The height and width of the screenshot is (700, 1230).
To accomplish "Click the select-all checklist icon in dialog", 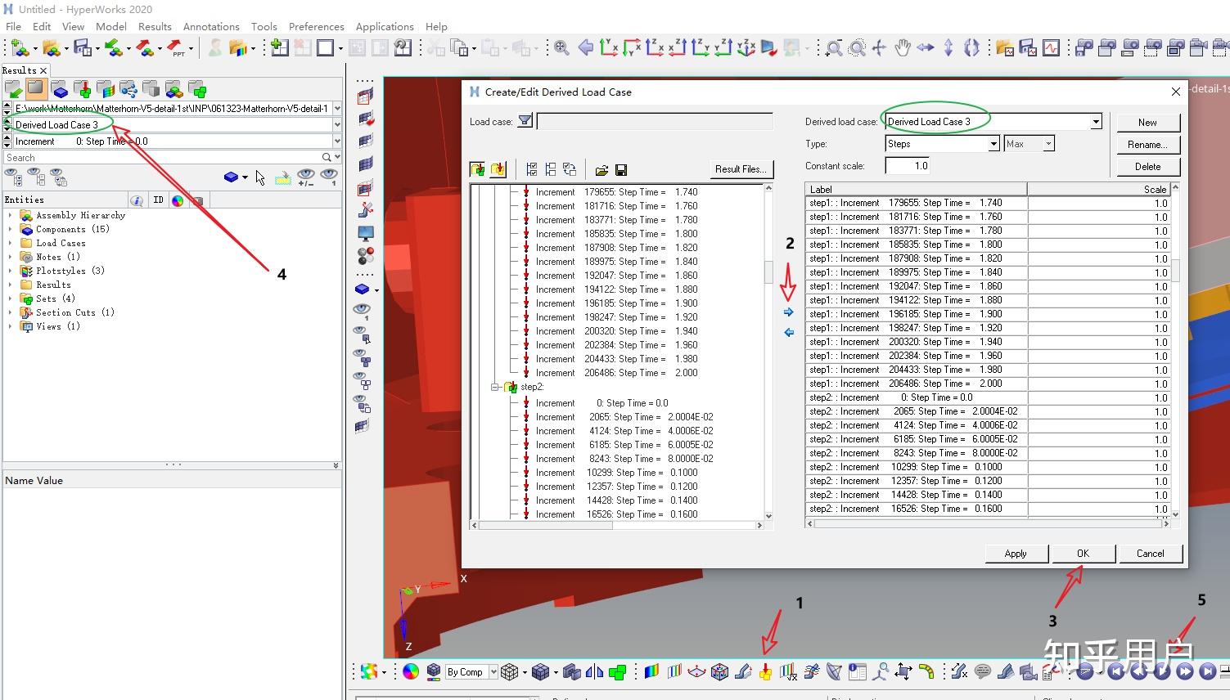I will [x=532, y=170].
